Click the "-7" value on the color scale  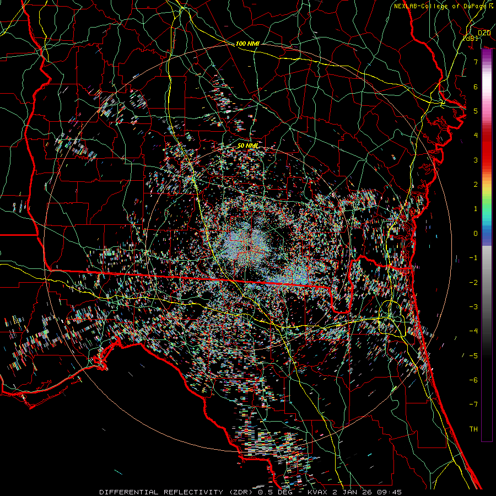[x=473, y=405]
